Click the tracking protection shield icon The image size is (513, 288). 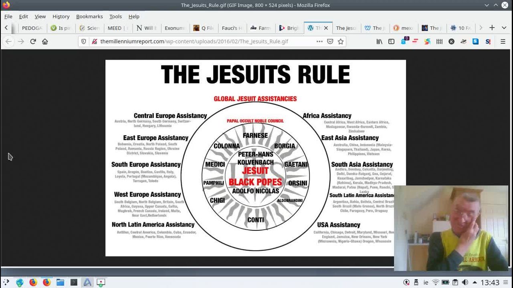(83, 41)
